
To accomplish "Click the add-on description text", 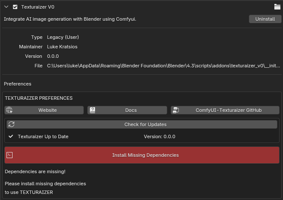I will pyautogui.click(x=70, y=19).
